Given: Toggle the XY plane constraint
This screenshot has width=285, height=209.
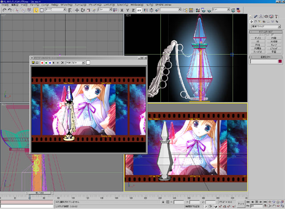Looking at the screenshot, I should pyautogui.click(x=139, y=10).
